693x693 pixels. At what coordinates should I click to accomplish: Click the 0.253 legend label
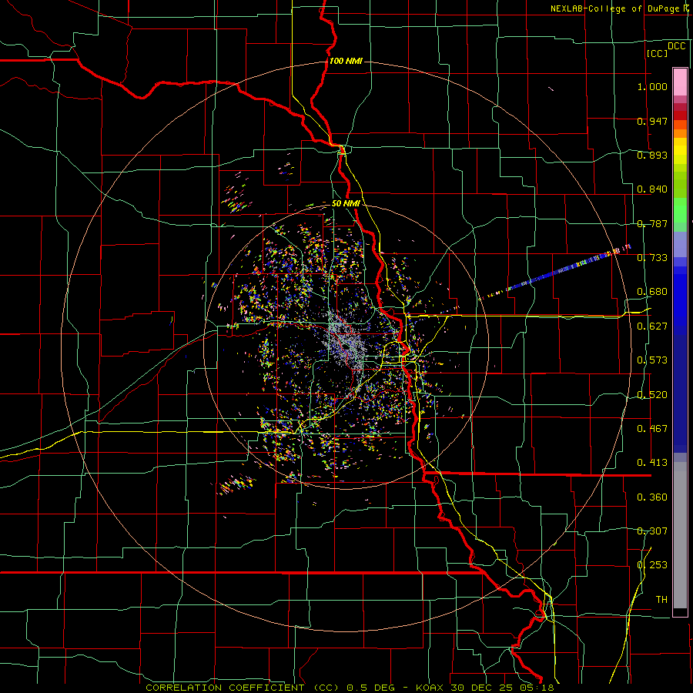pyautogui.click(x=652, y=565)
